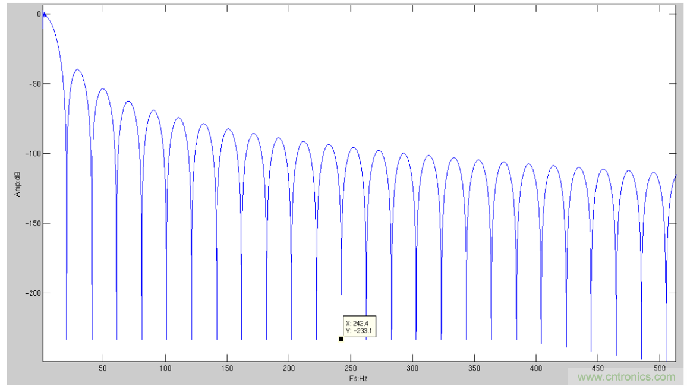Screen dimensions: 687x386
Task: Select the black square data cursor marker
Action: [x=341, y=339]
